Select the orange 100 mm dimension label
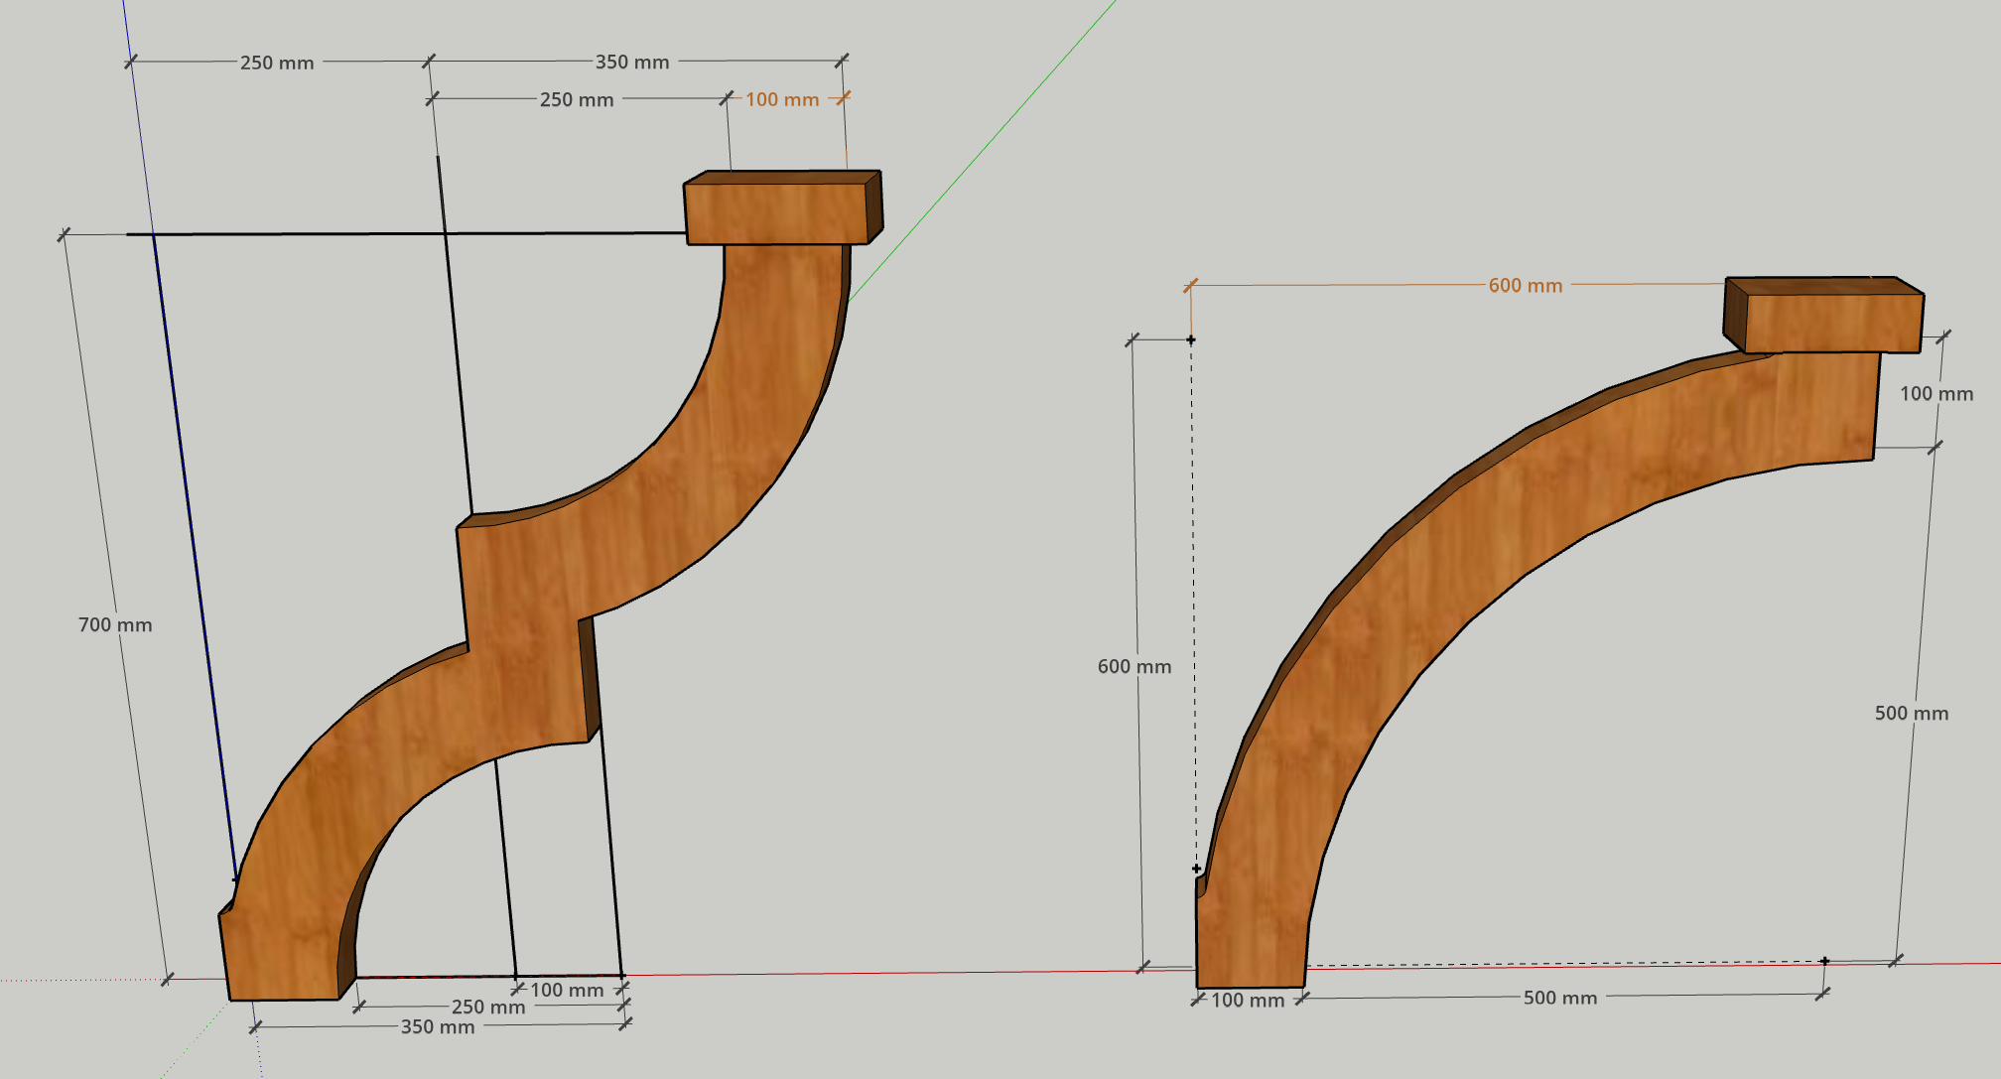The image size is (2001, 1079). 782,99
